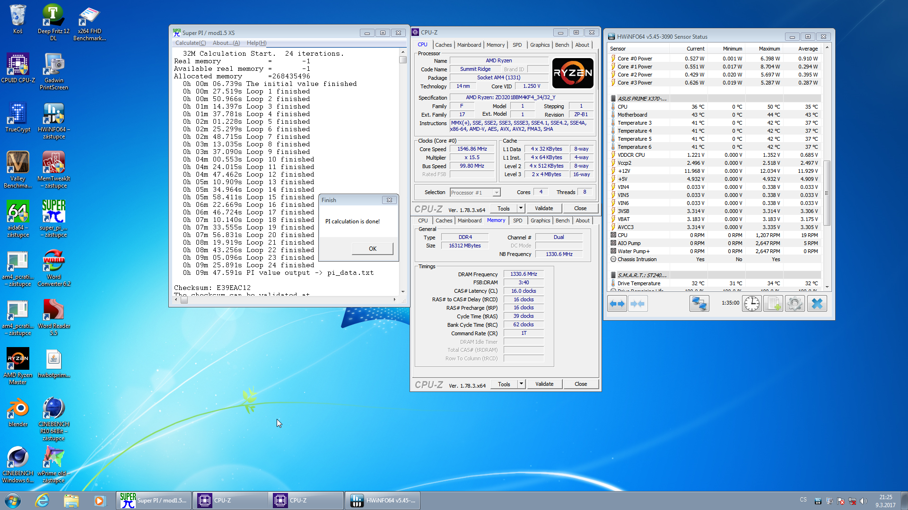Switch to Mainboard tab in upper CPU-Z
The height and width of the screenshot is (510, 908).
click(x=469, y=45)
